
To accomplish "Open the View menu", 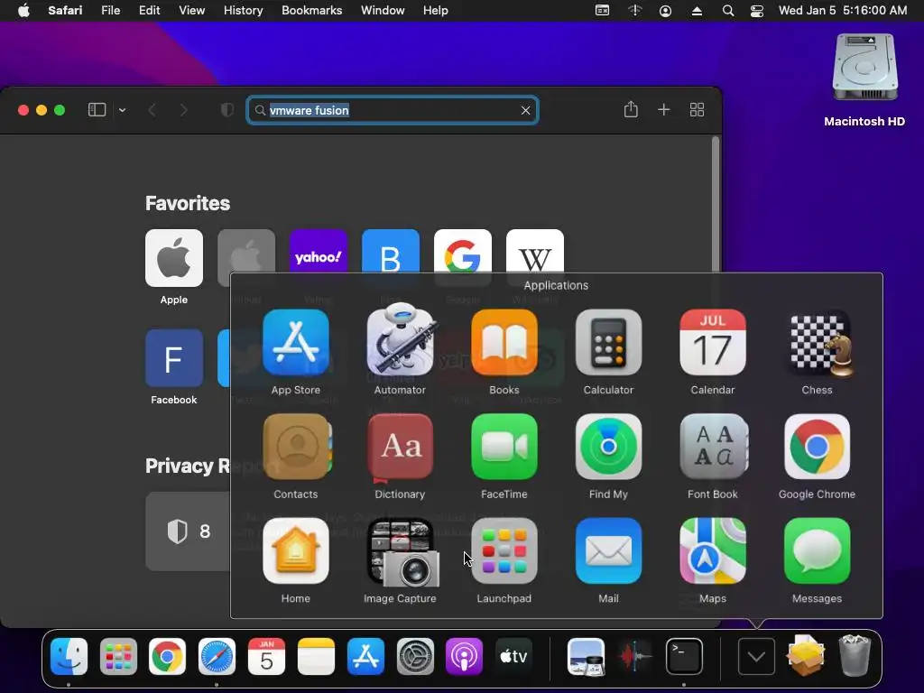I will coord(191,11).
